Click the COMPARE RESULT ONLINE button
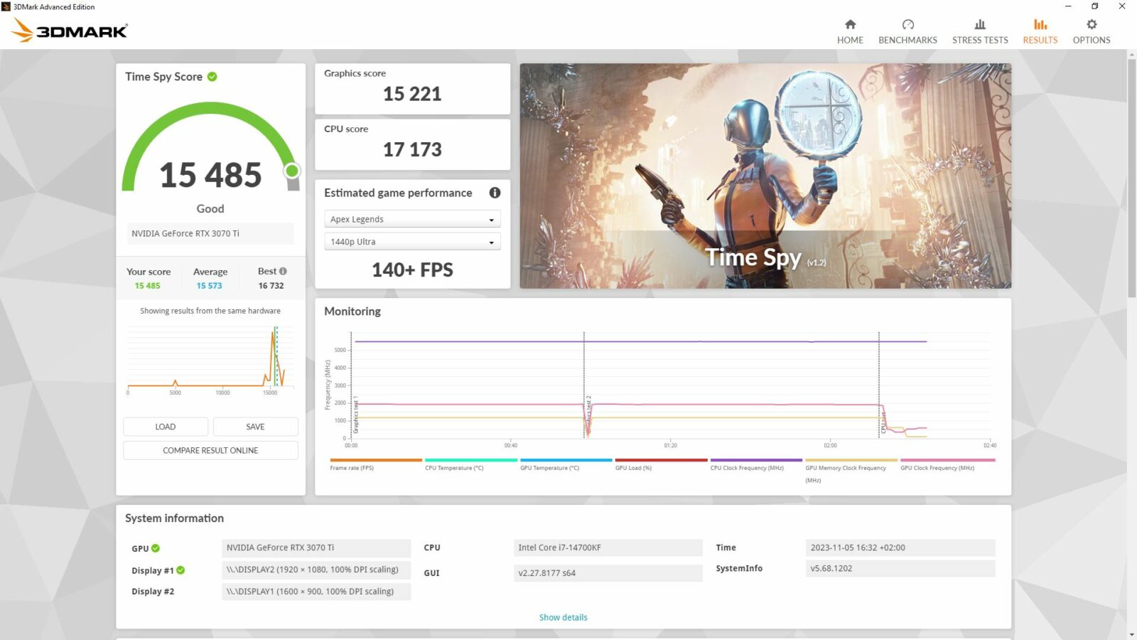Screen dimensions: 1137x640 pos(210,449)
